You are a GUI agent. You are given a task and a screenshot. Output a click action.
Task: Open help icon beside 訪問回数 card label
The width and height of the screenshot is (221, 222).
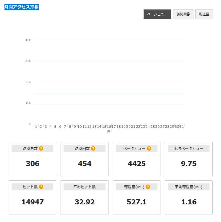(93, 148)
